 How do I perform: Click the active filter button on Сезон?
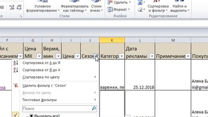(x=97, y=56)
